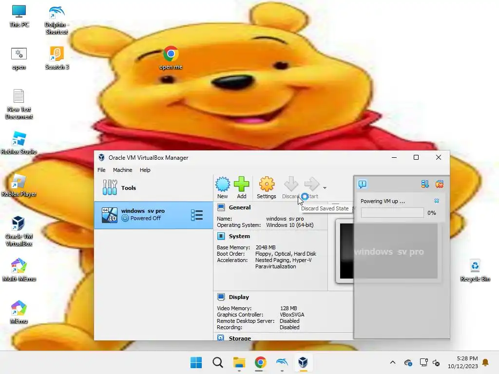
Task: Click the Storage section header
Action: tap(240, 338)
